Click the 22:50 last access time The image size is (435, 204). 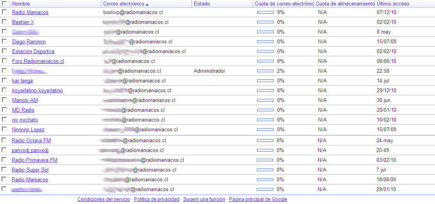(x=383, y=71)
